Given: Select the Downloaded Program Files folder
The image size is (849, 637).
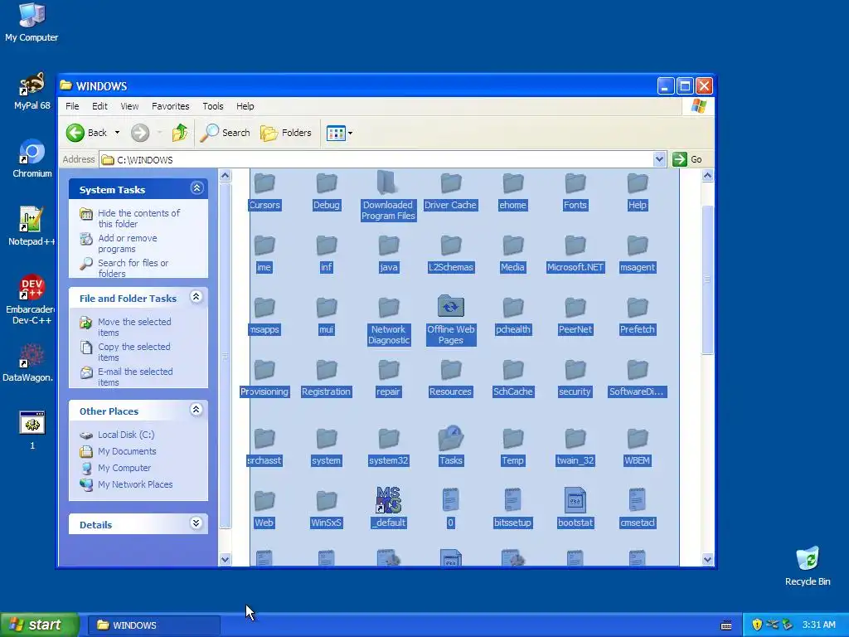Looking at the screenshot, I should pyautogui.click(x=388, y=196).
